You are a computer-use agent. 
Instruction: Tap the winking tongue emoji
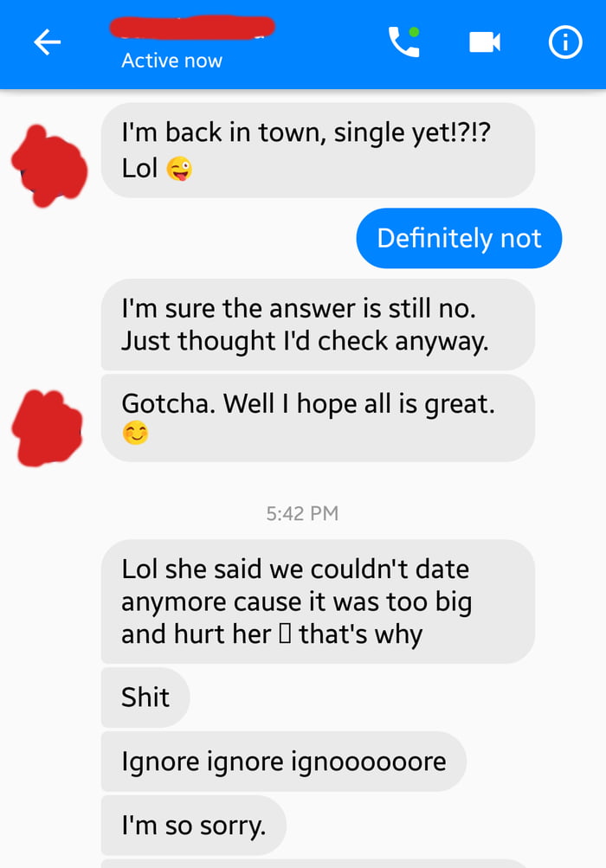click(179, 168)
